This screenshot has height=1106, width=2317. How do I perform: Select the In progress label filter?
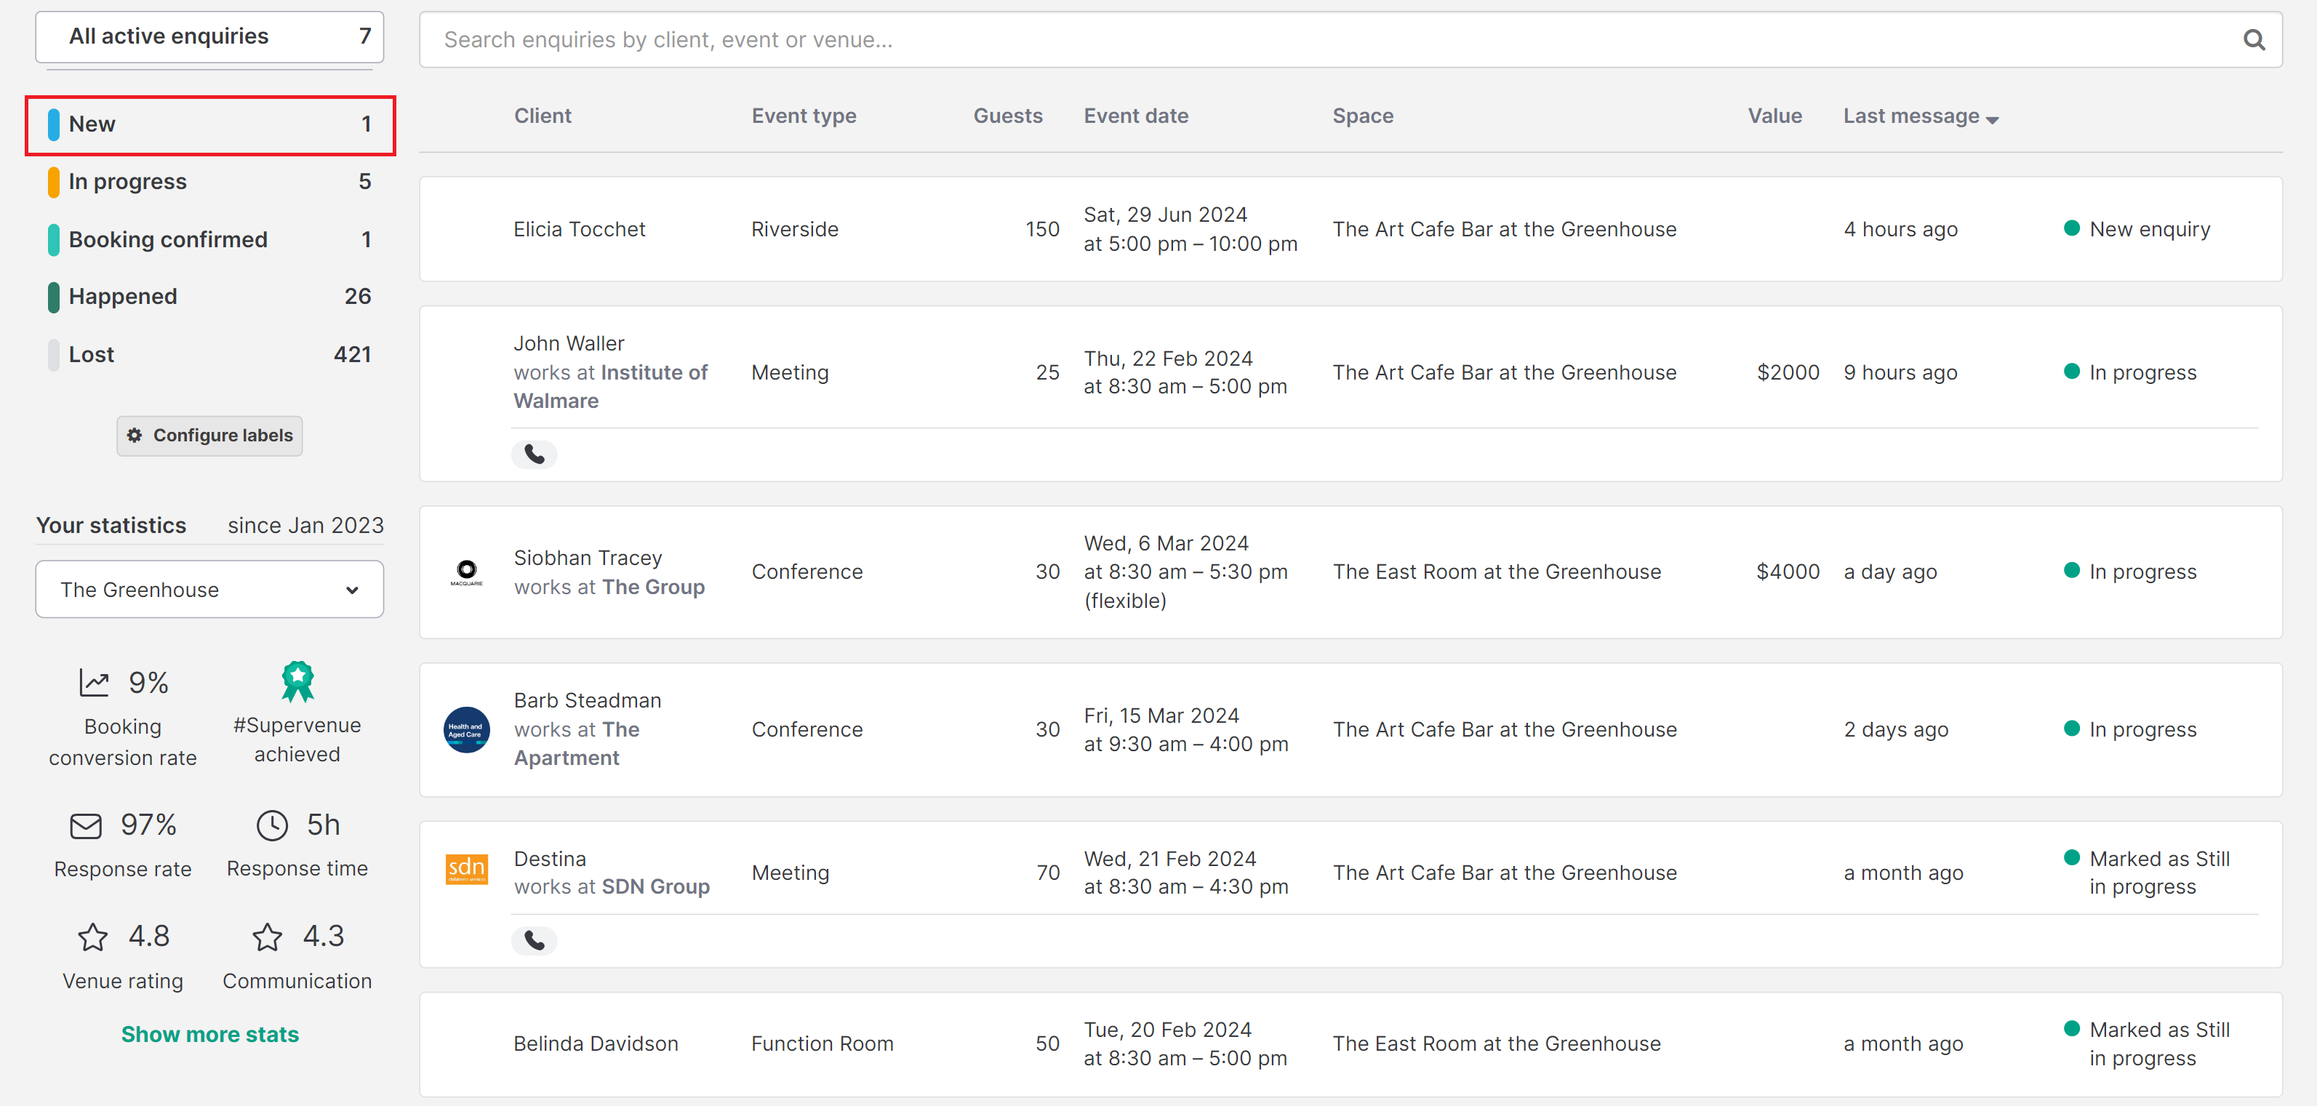click(209, 182)
